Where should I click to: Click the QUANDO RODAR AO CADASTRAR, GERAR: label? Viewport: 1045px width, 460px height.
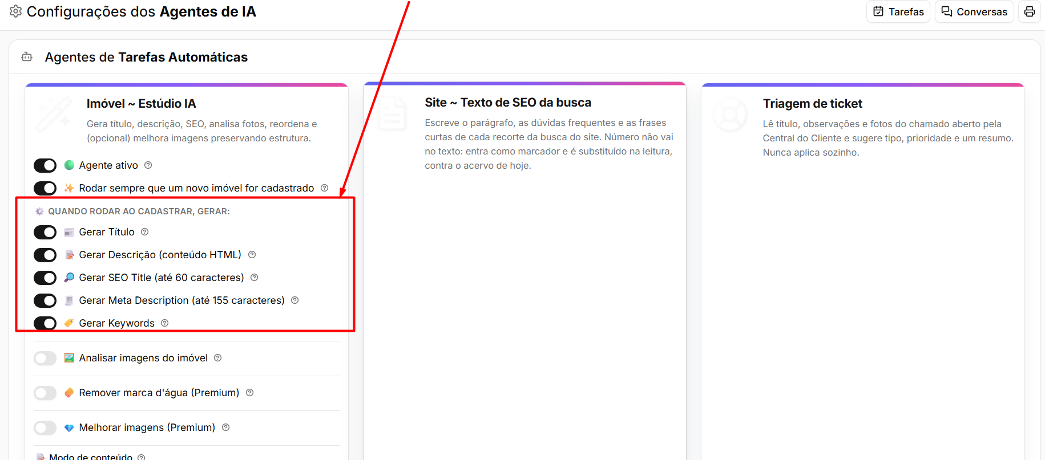[139, 211]
